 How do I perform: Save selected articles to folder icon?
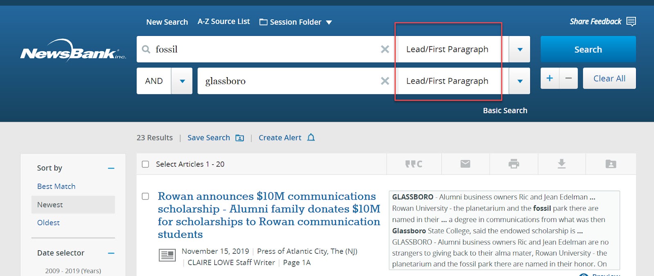coord(611,164)
